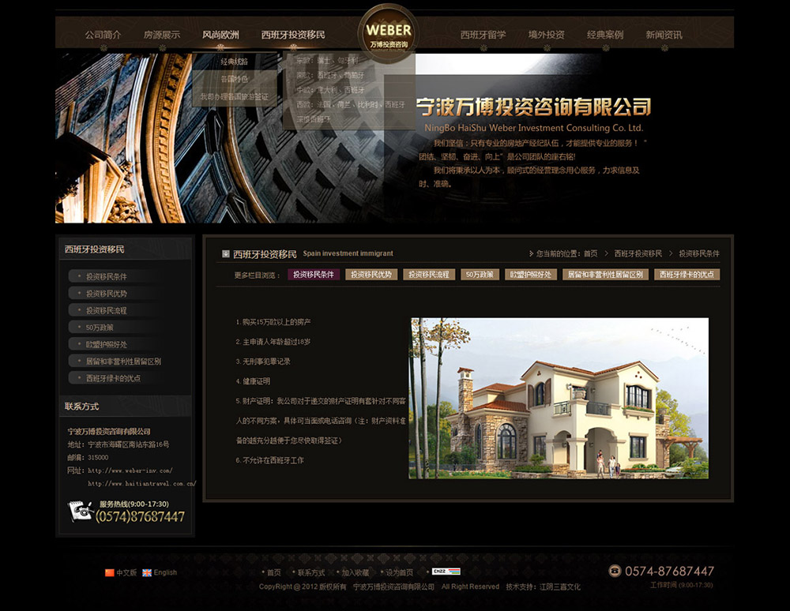Click the sidebar hotline telephone icon
Viewport: 790px width, 611px height.
[80, 511]
